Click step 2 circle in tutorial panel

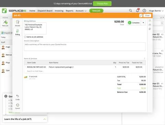pos(6,96)
